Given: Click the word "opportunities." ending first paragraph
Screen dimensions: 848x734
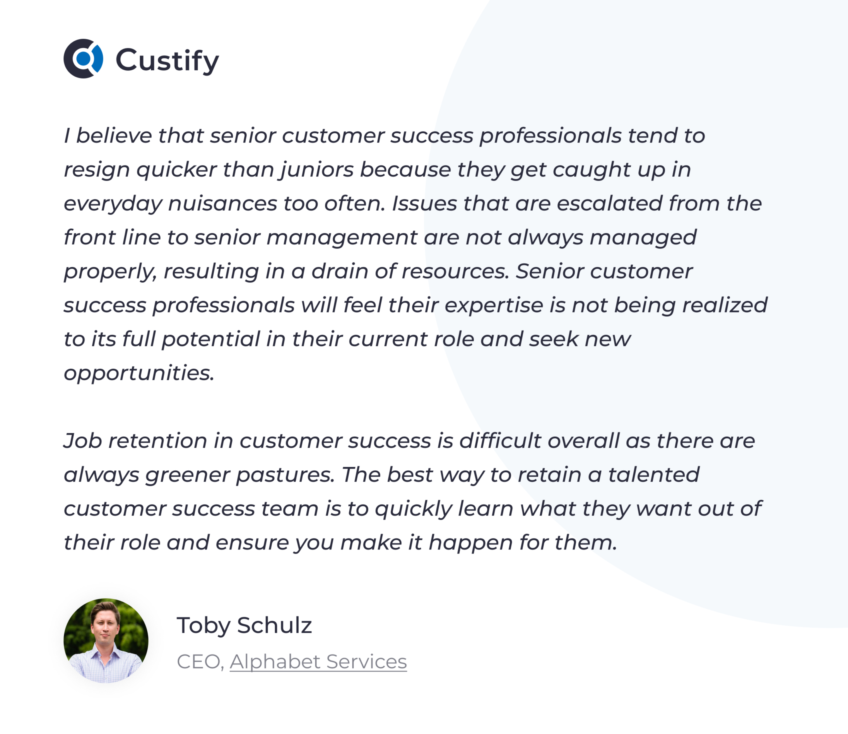Looking at the screenshot, I should tap(139, 374).
